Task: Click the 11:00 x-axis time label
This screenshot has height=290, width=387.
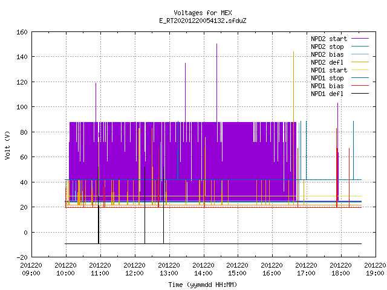Action: tap(100, 273)
